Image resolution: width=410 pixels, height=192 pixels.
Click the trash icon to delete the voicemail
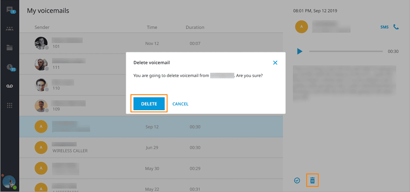(313, 180)
